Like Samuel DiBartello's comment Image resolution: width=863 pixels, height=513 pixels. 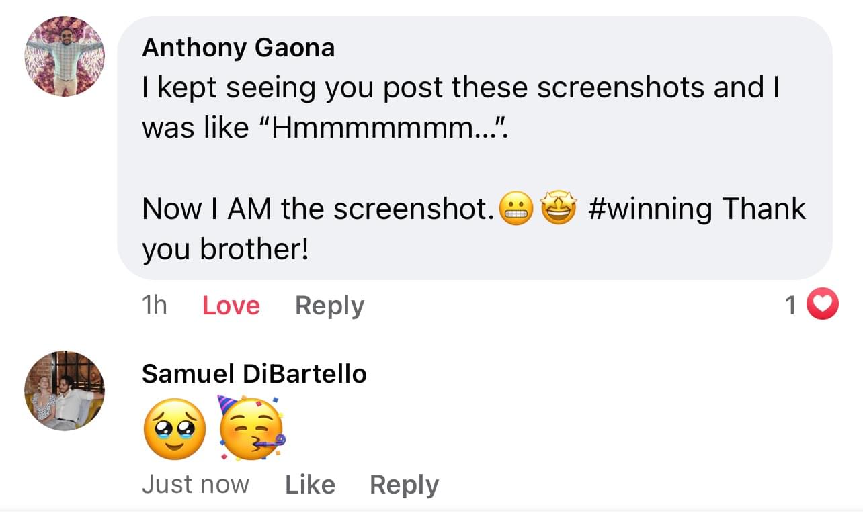(x=310, y=485)
